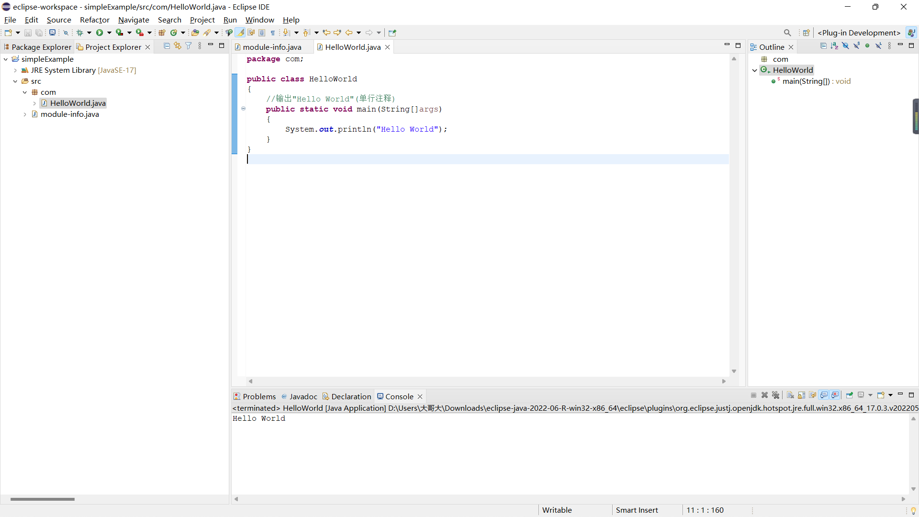Click Package Explorer horizontal scrollbar thumb
Image resolution: width=919 pixels, height=517 pixels.
pyautogui.click(x=42, y=499)
